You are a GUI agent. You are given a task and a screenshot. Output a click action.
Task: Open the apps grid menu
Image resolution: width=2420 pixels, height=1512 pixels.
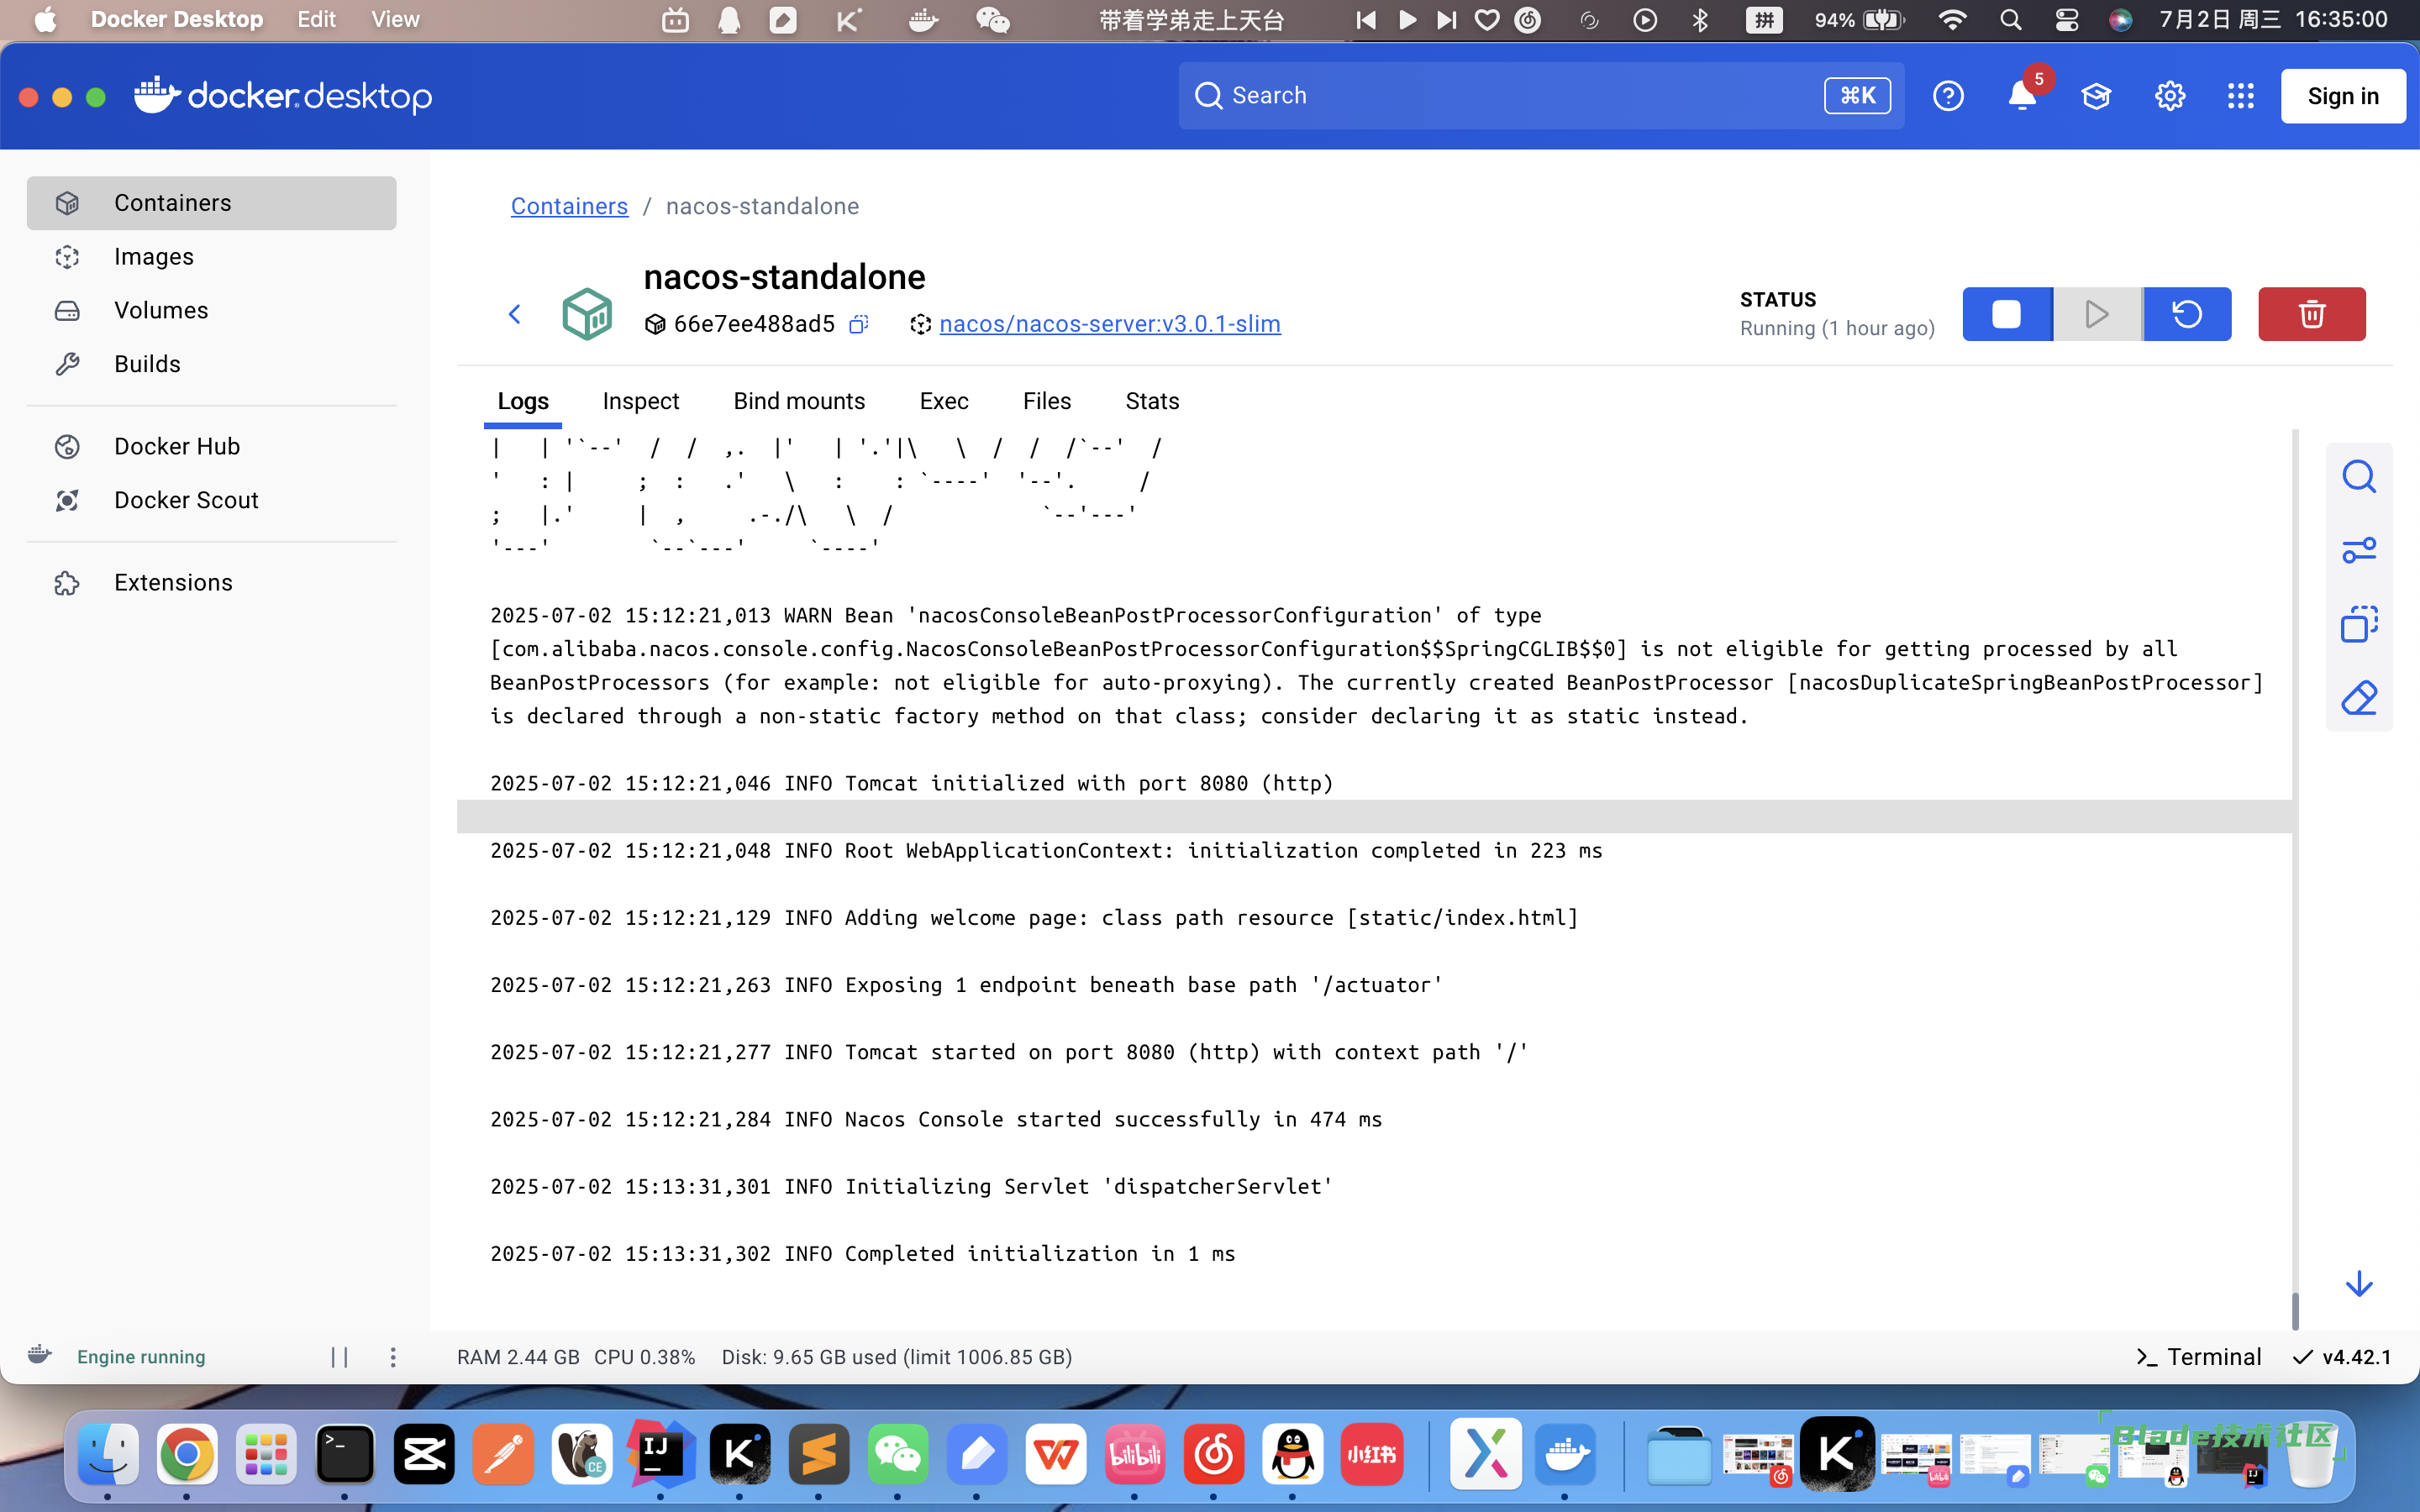2241,96
